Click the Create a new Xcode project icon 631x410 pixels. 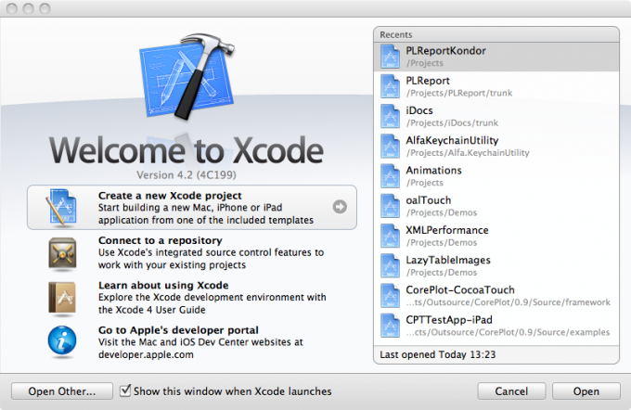61,207
